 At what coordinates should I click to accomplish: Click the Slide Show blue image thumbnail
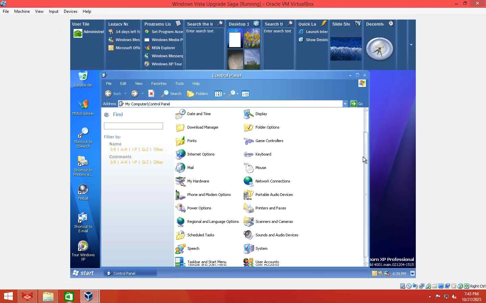[x=346, y=49]
